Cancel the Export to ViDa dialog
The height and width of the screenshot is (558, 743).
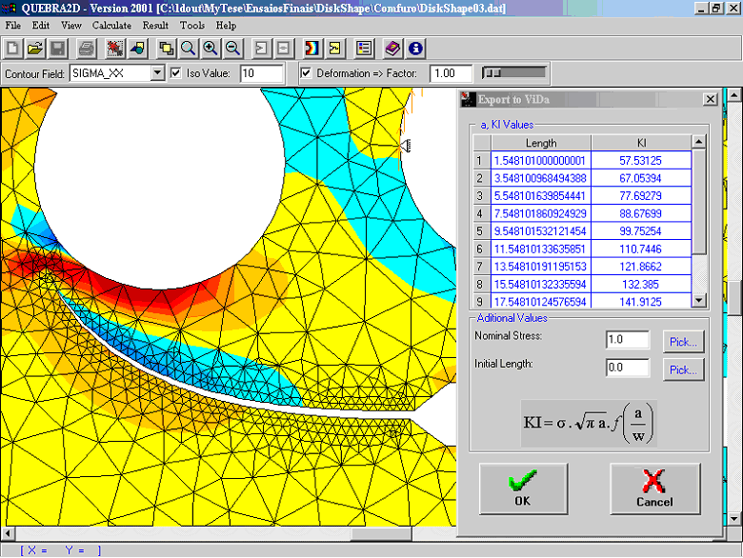[x=653, y=488]
